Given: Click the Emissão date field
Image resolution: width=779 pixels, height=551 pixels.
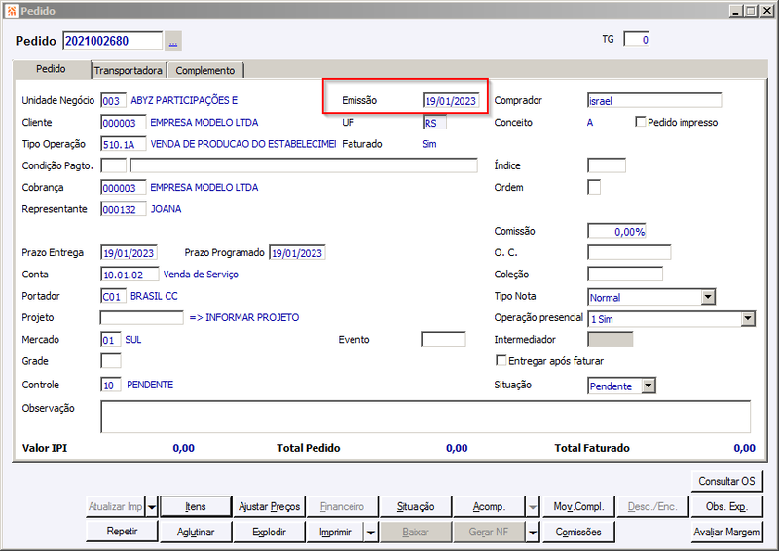Looking at the screenshot, I should [x=451, y=101].
